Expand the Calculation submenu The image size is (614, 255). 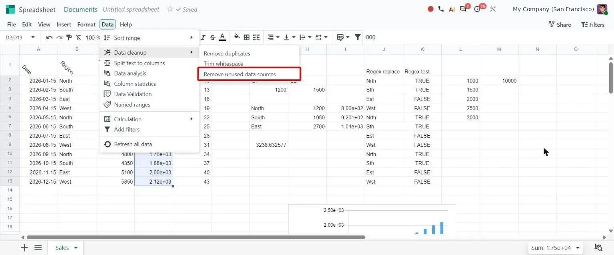click(x=149, y=119)
